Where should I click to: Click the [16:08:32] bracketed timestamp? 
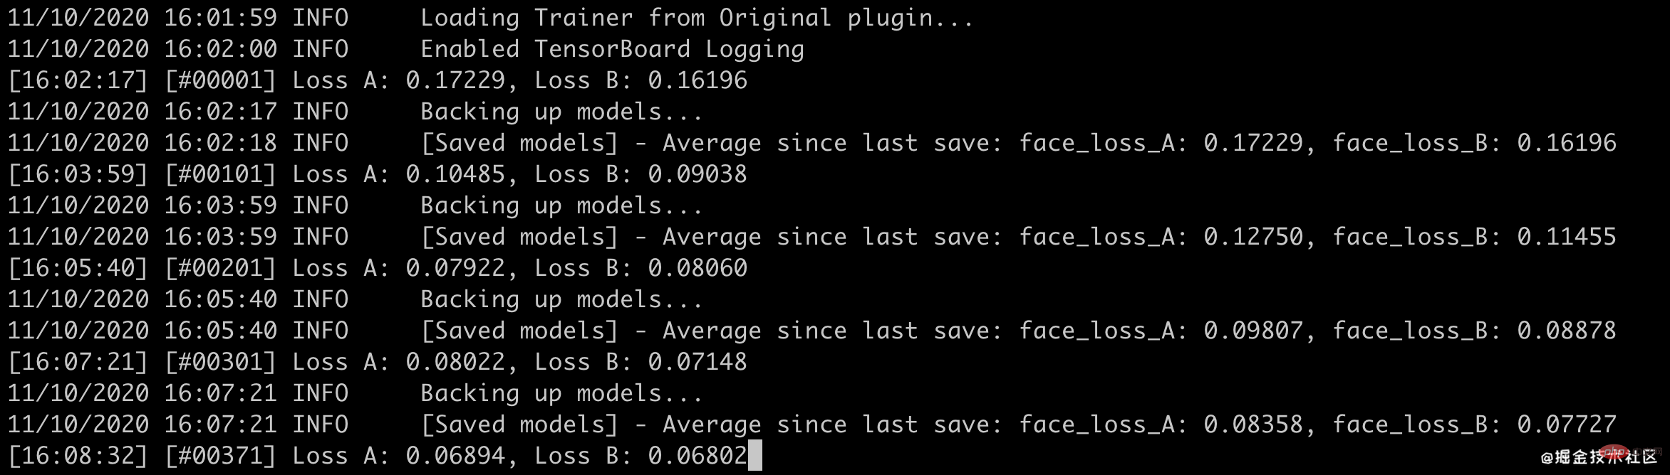(x=78, y=456)
